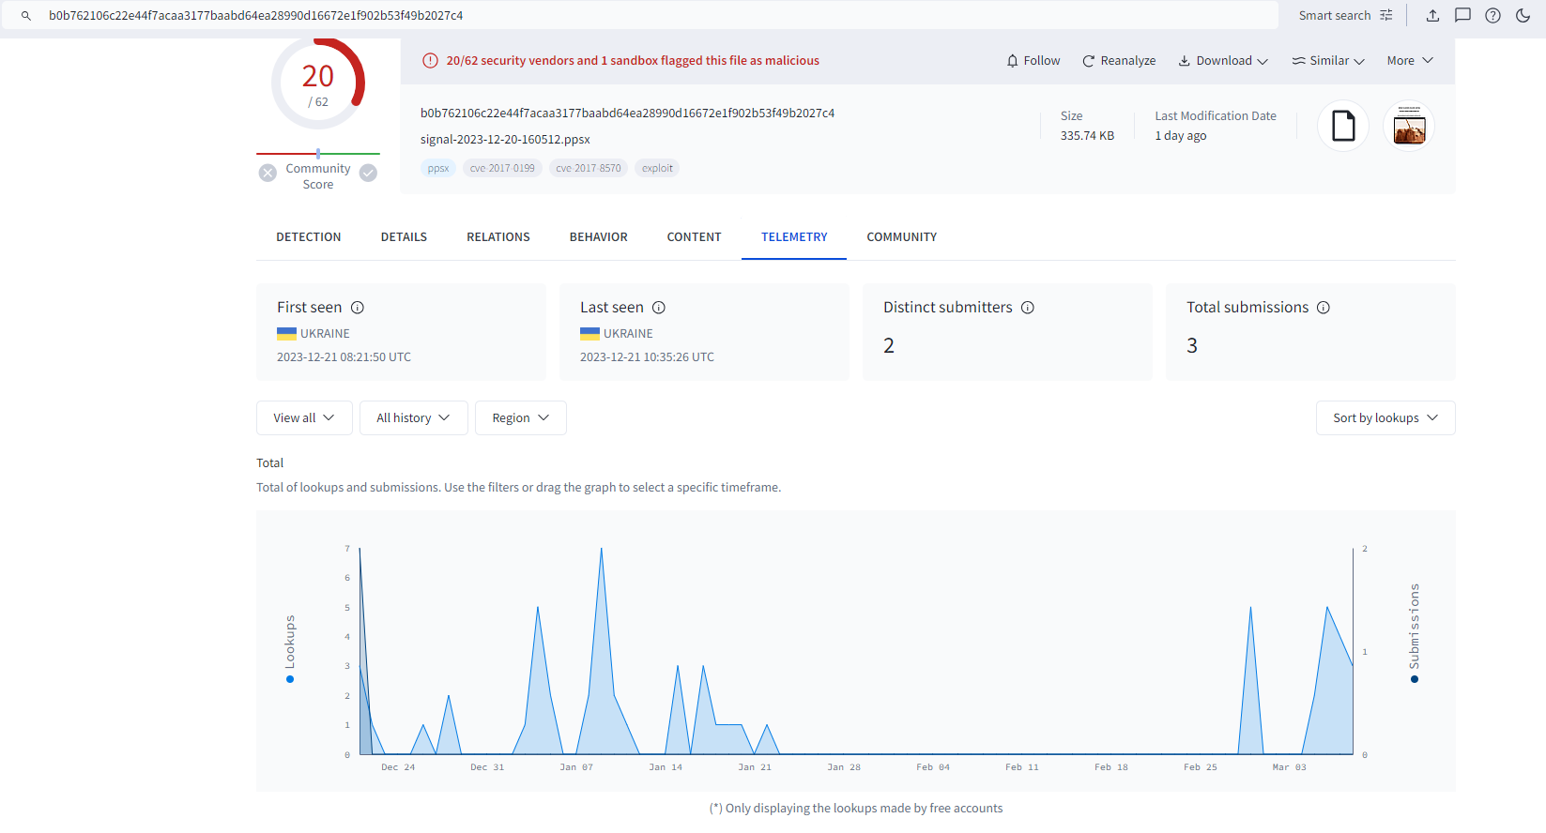Click the cve-2017-0199 tag
This screenshot has height=833, width=1546.
(x=502, y=169)
